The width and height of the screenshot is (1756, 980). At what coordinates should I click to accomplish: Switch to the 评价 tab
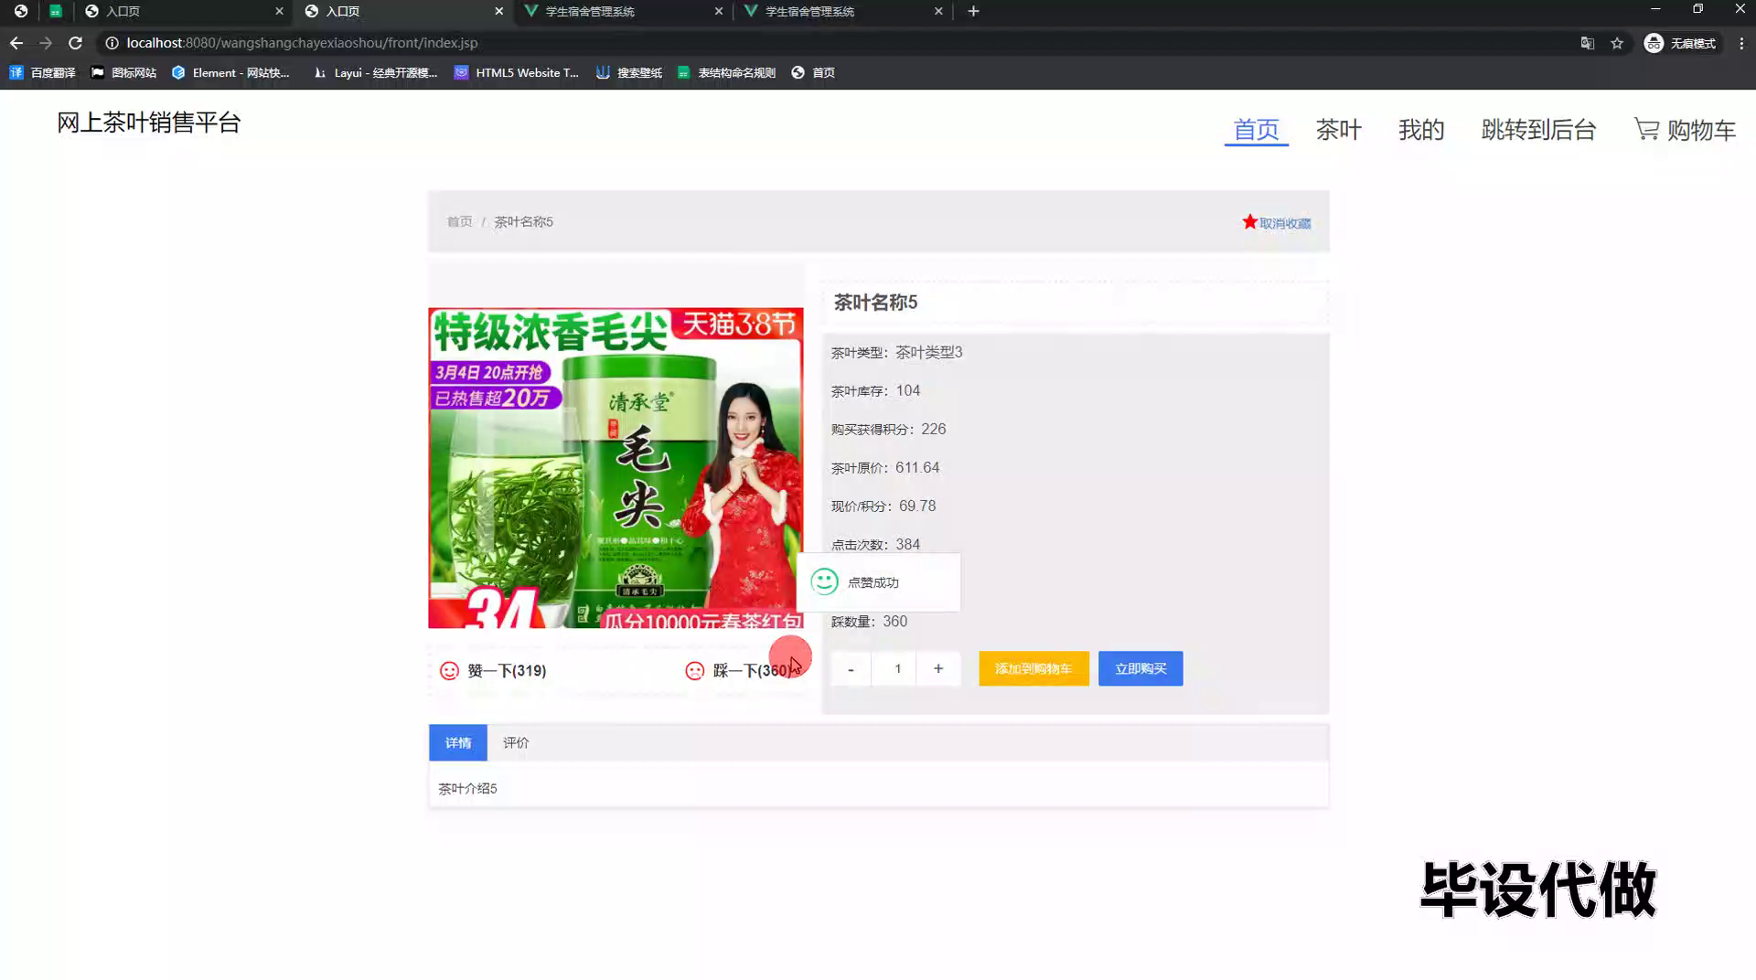click(516, 742)
